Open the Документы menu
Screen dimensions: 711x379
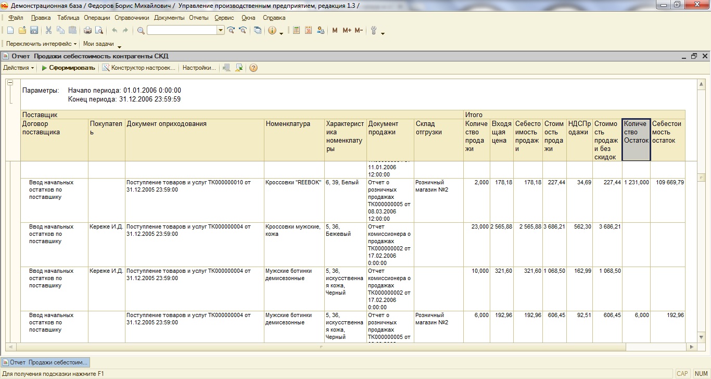point(169,18)
